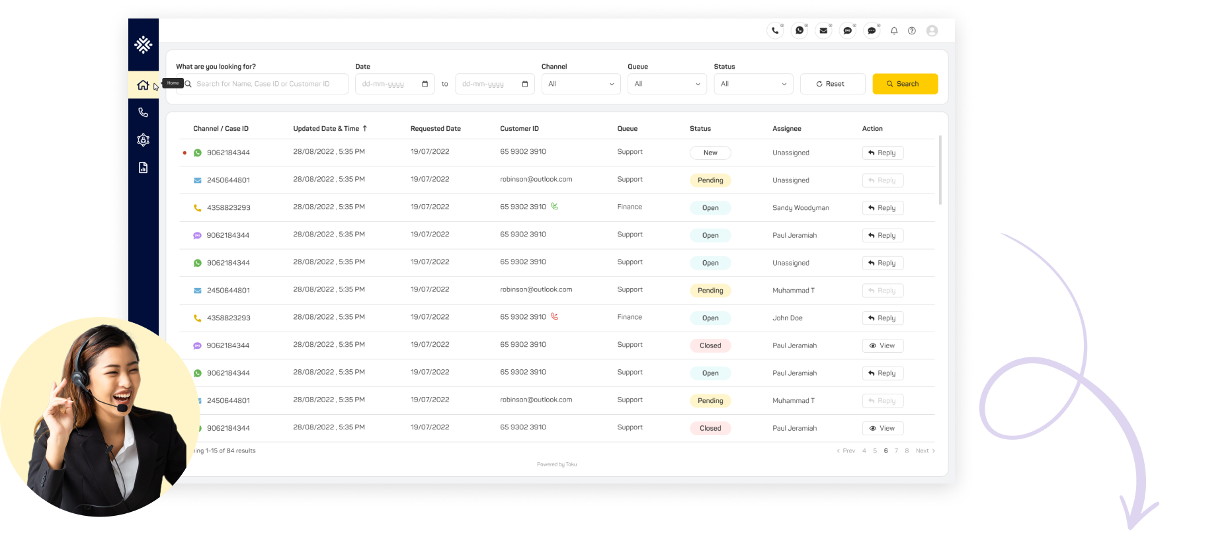
Task: Open the phone calls section in the sidebar
Action: coord(143,112)
